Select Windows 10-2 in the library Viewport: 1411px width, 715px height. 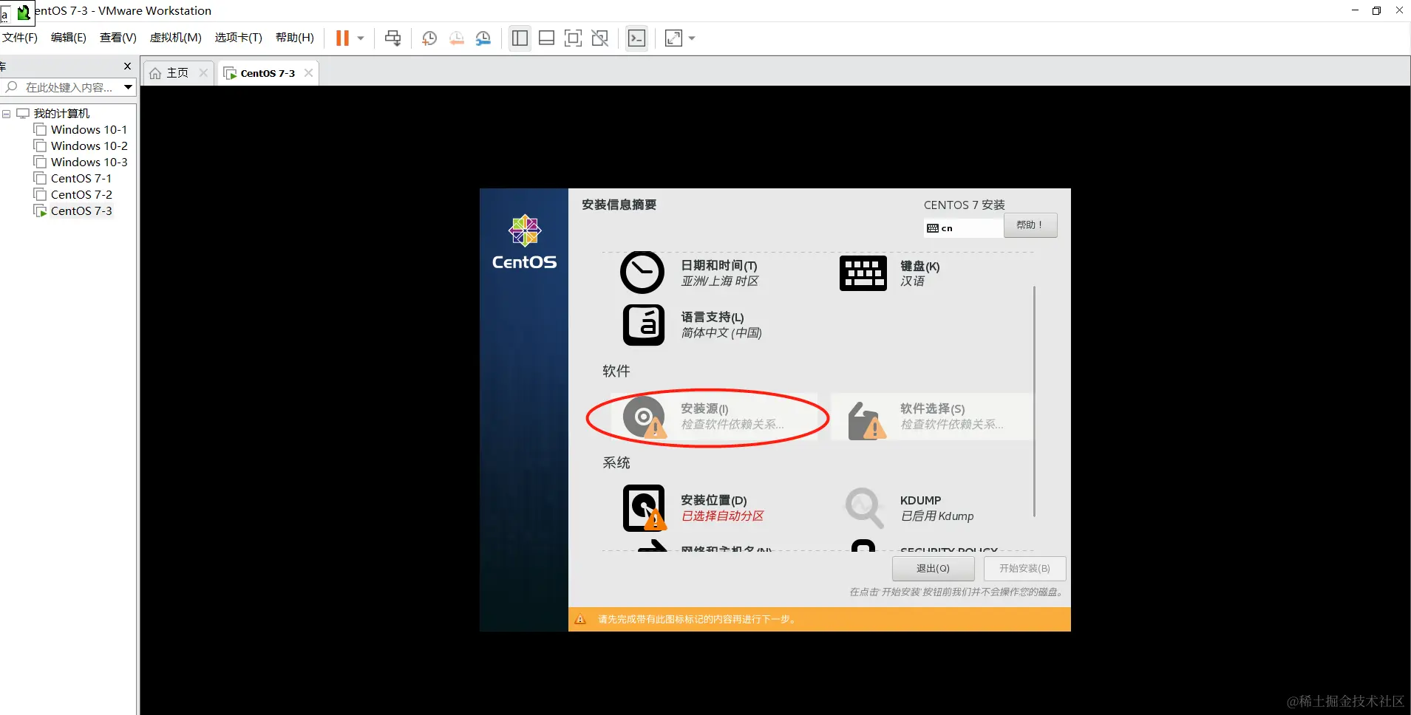pos(89,146)
